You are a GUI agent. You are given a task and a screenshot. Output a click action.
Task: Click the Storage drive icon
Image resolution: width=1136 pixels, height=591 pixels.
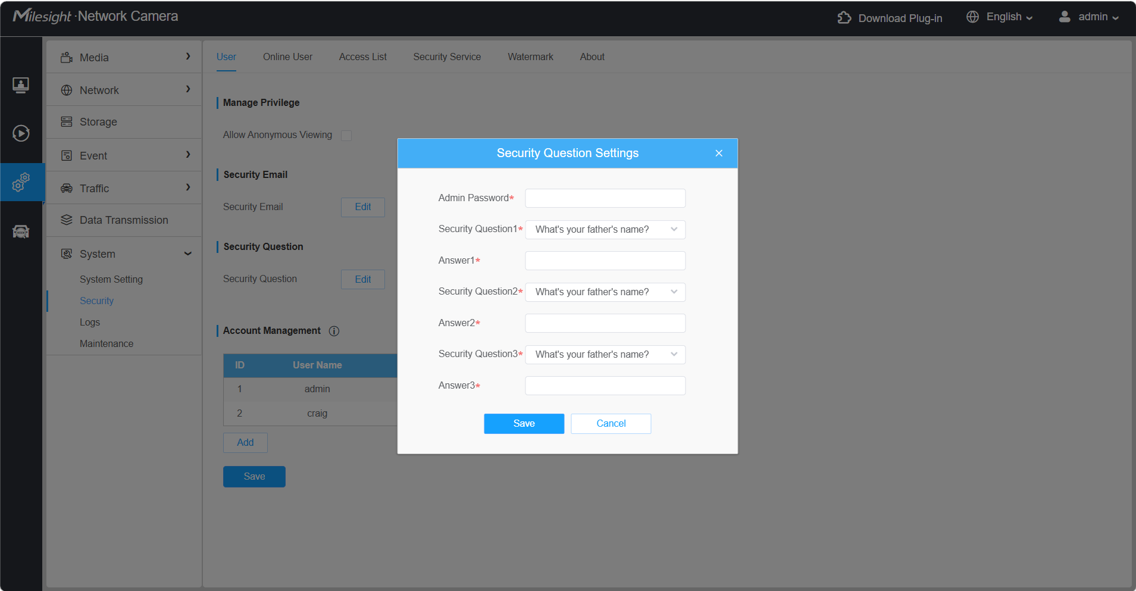pyautogui.click(x=67, y=122)
